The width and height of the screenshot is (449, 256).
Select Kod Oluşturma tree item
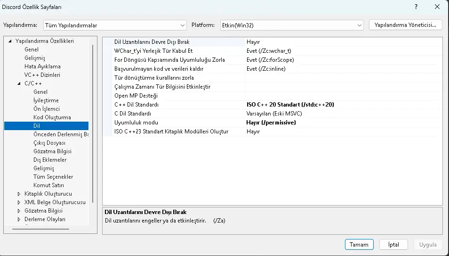[52, 117]
